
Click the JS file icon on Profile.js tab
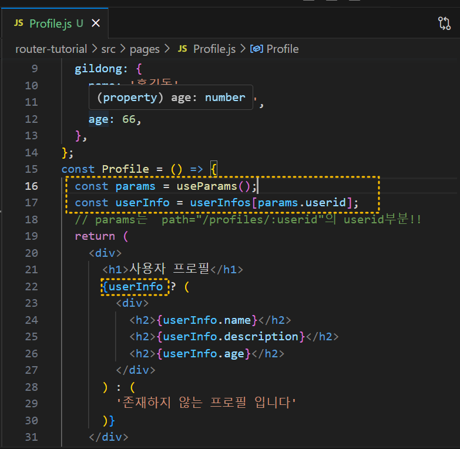18,23
